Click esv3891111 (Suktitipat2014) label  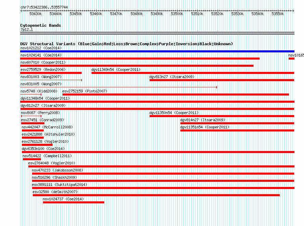[59, 185]
